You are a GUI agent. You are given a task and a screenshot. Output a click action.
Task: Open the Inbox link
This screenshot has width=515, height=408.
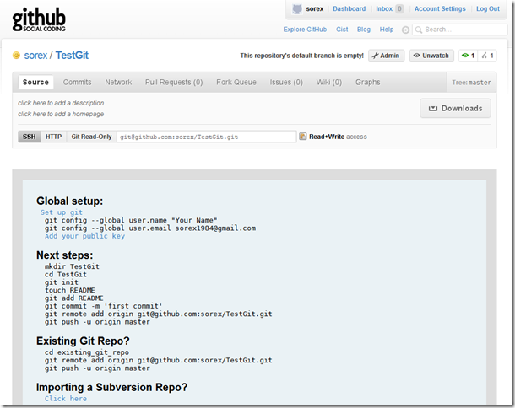coord(384,9)
